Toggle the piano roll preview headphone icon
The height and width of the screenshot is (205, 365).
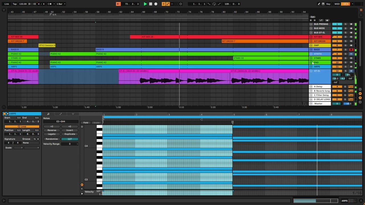82,127
